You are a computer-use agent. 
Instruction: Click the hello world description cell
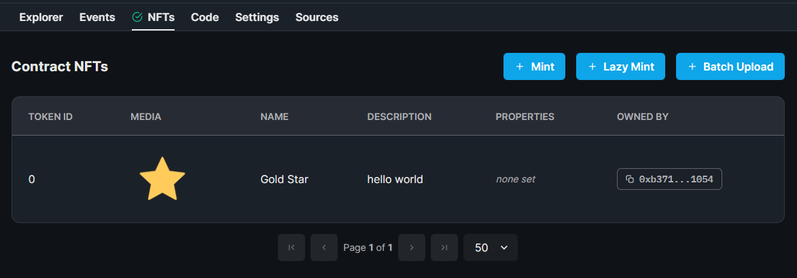tap(395, 179)
